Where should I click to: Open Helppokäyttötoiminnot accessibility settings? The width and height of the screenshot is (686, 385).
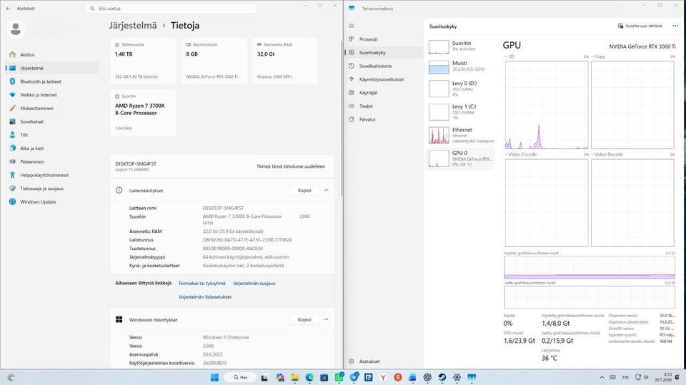coord(44,175)
